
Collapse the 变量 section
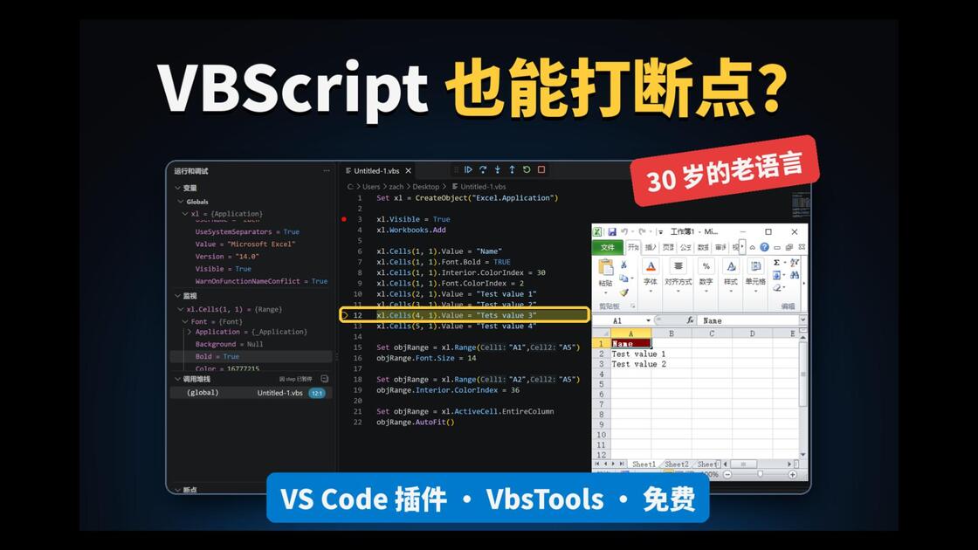(178, 189)
